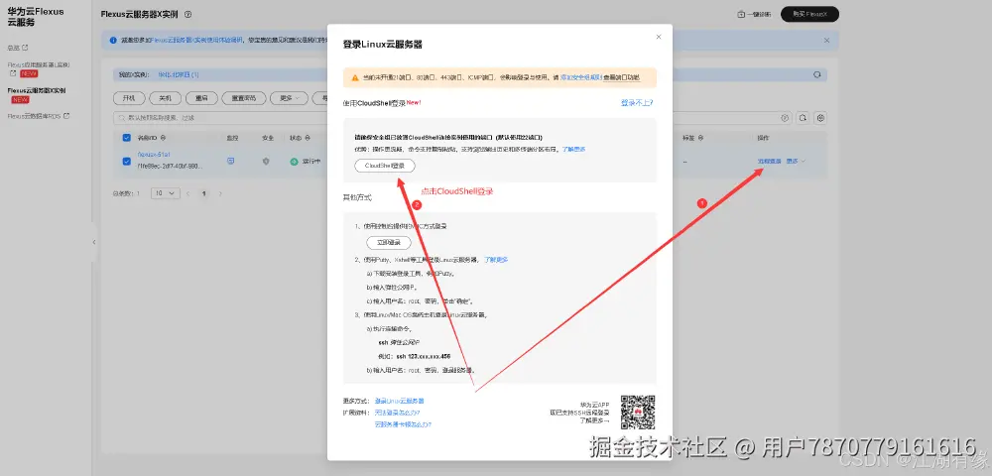The width and height of the screenshot is (992, 476).
Task: Open the 云服务器卡顿怎么办? link
Action: coord(403,424)
